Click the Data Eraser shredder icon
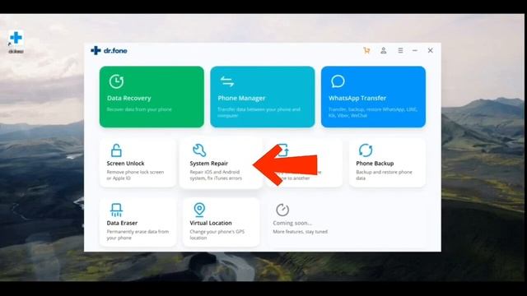Image resolution: width=527 pixels, height=296 pixels. click(x=116, y=210)
